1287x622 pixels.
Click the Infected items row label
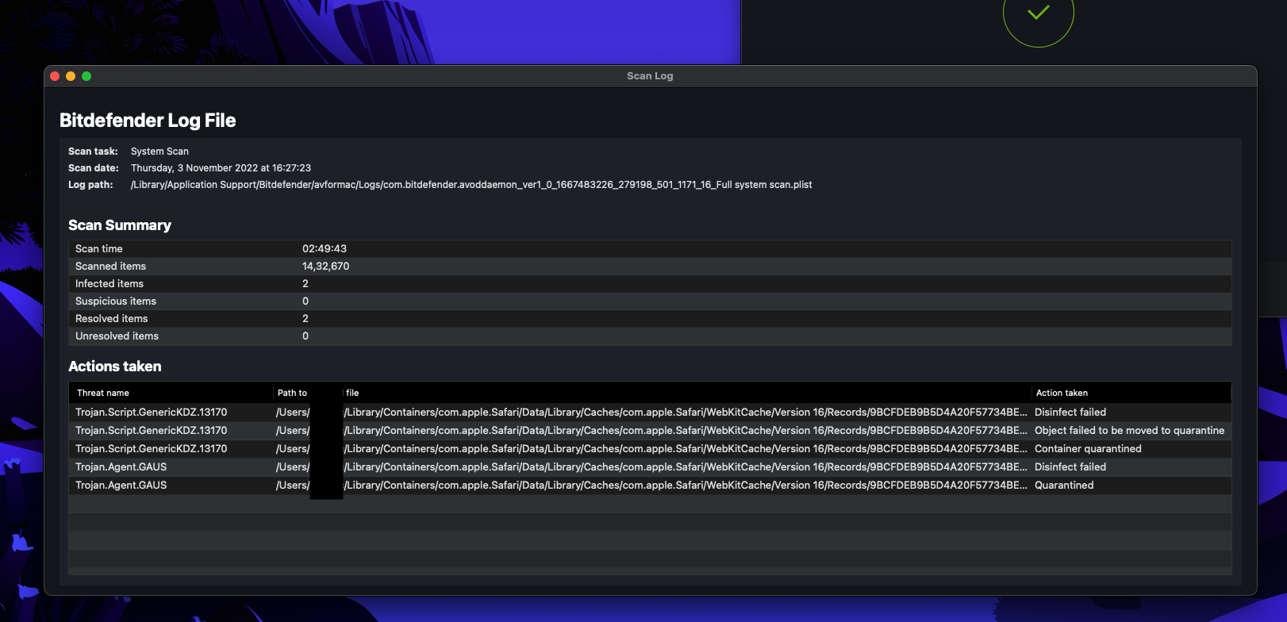(109, 284)
